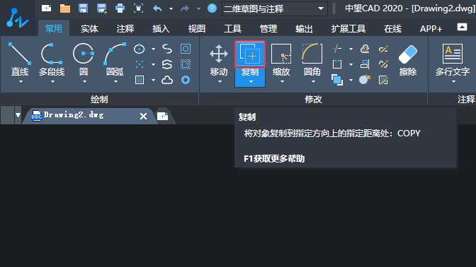Select the spline curve tool
Image resolution: width=476 pixels, height=267 pixels.
click(x=167, y=49)
